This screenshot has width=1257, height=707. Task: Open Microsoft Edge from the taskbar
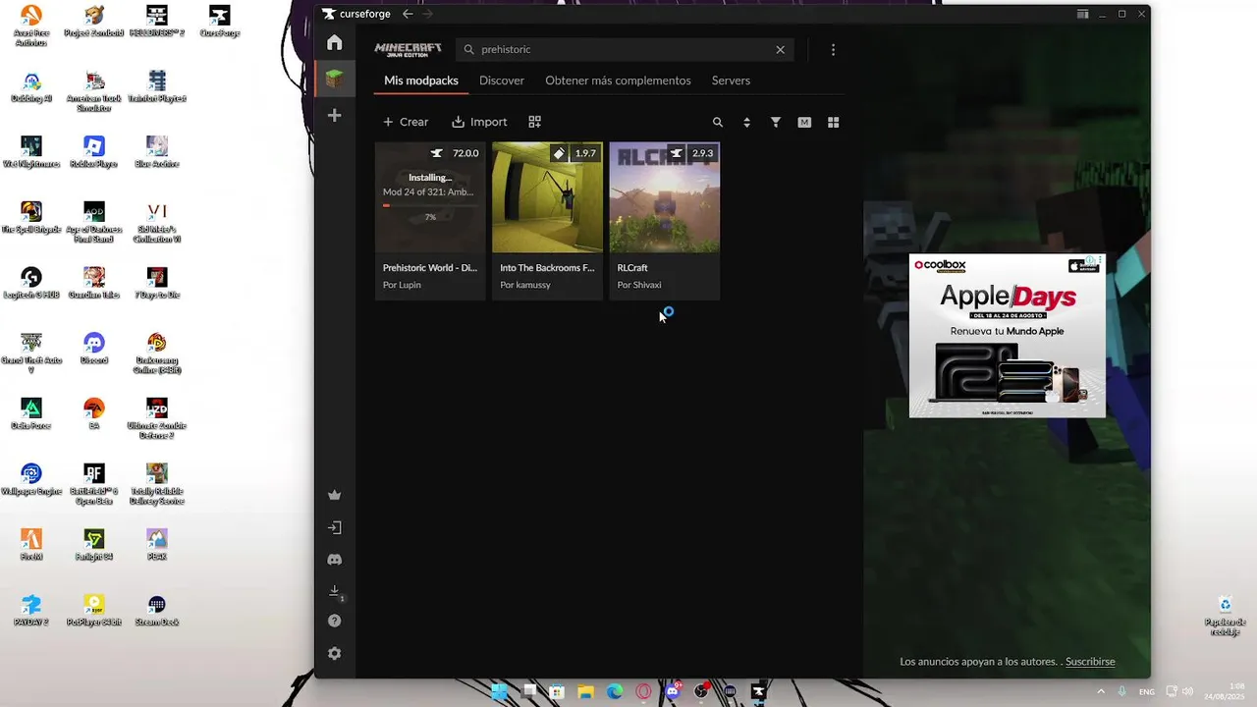point(615,691)
